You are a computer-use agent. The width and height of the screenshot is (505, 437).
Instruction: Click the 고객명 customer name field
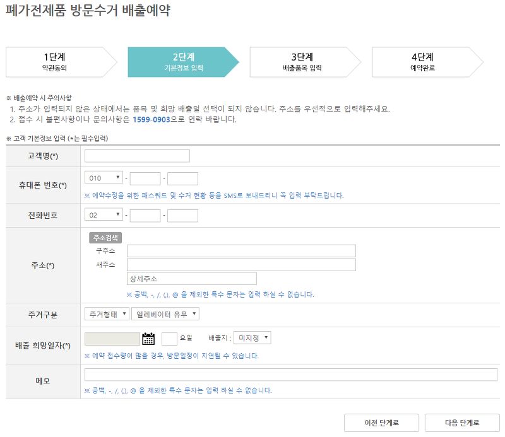[x=138, y=156]
